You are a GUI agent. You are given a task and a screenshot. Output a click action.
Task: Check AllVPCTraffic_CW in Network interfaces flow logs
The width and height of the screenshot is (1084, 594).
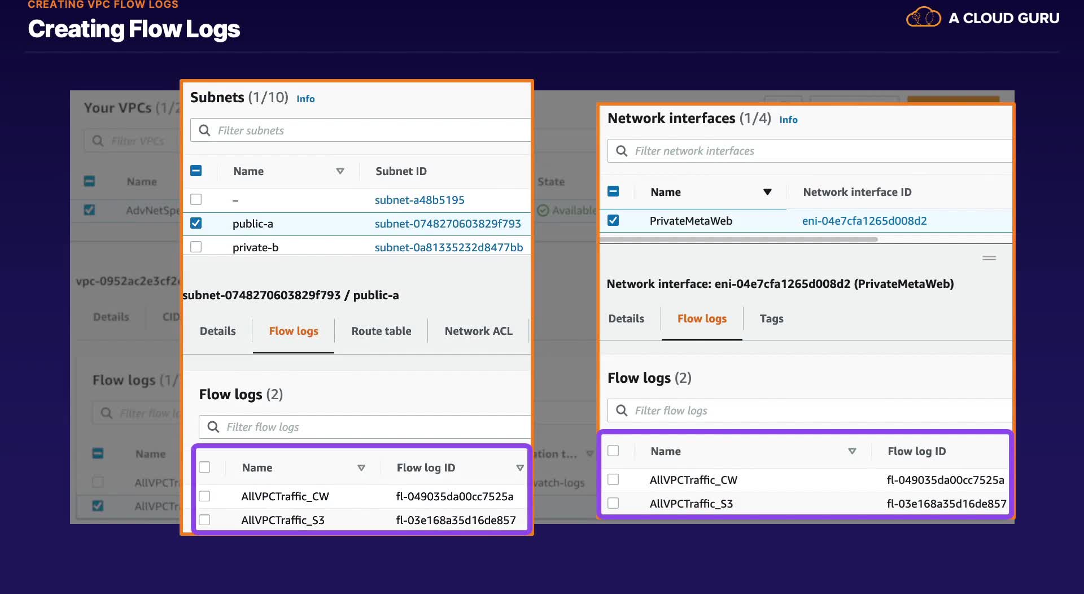[613, 479]
